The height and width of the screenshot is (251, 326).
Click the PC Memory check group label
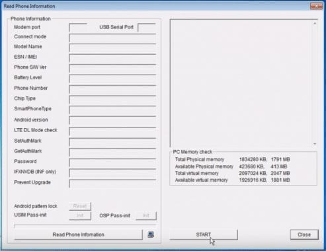pyautogui.click(x=192, y=152)
